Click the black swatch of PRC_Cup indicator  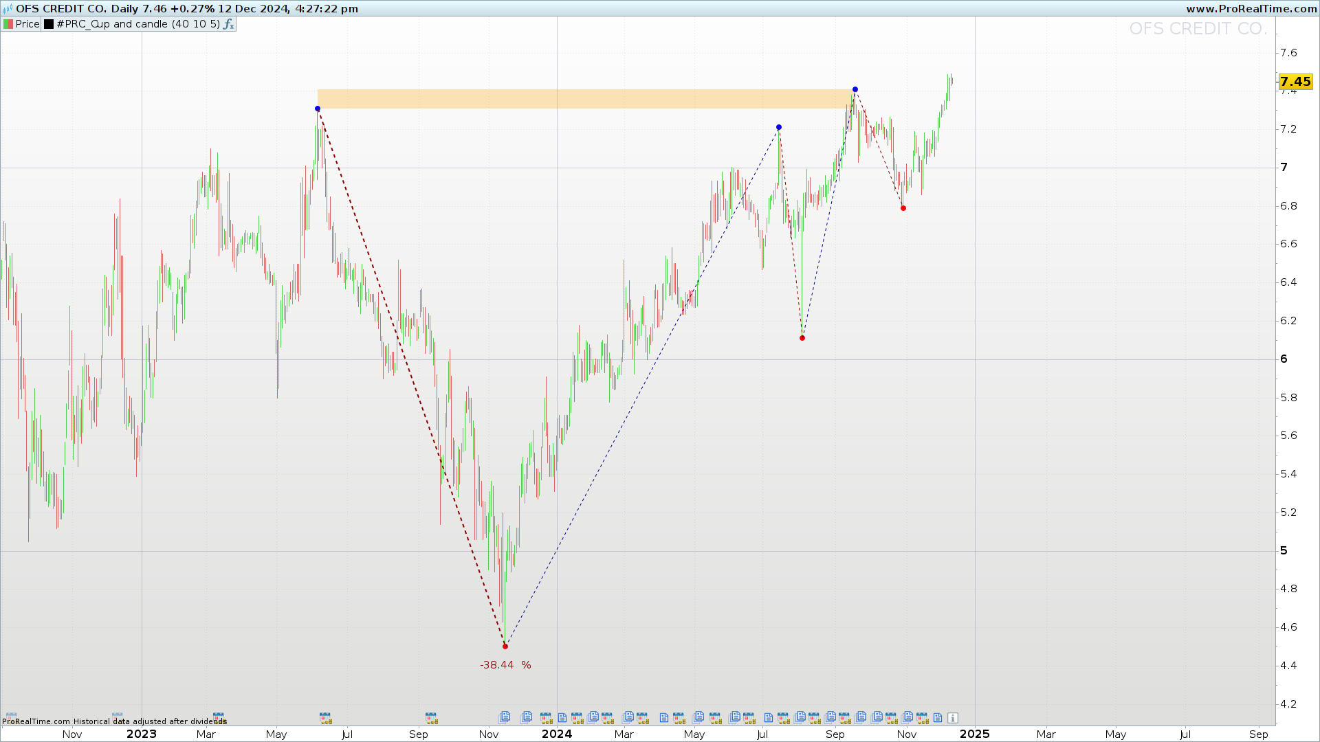tap(49, 24)
